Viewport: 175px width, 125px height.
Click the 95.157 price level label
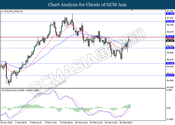[170, 75]
